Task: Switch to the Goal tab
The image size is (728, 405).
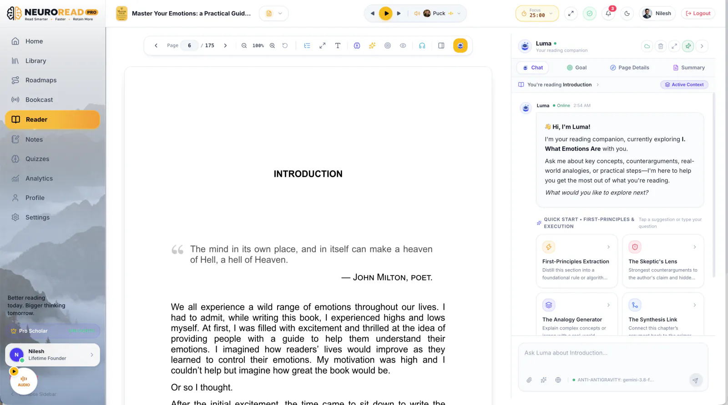Action: click(576, 68)
